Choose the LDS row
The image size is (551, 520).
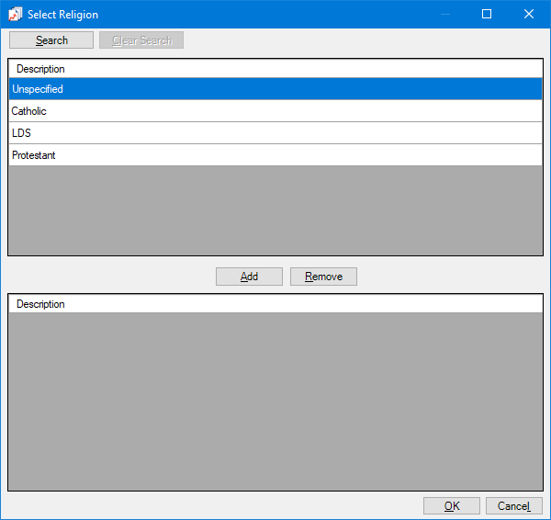click(275, 133)
